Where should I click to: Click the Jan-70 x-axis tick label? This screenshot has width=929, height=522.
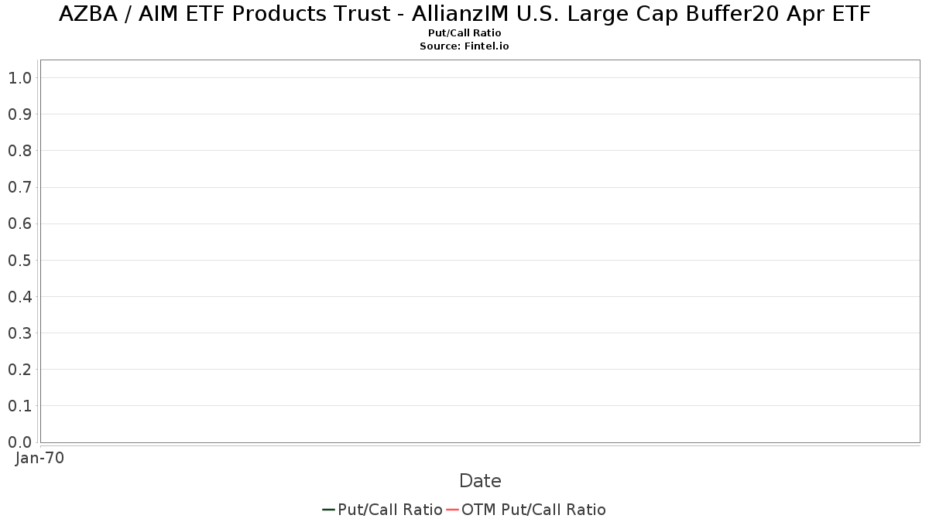(39, 458)
